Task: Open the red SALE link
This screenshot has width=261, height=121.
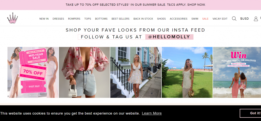Action: (x=205, y=19)
